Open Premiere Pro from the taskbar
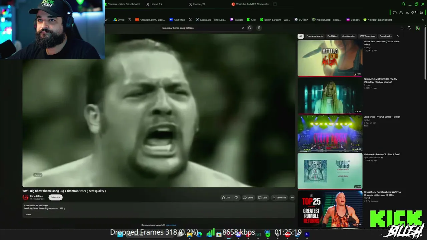 click(x=307, y=235)
